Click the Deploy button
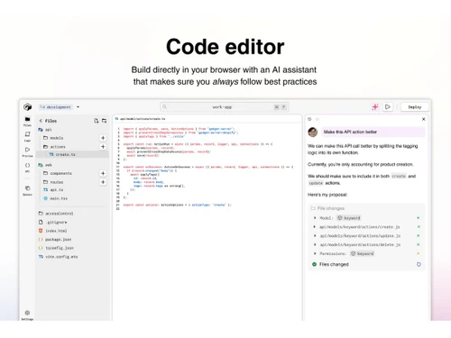The height and width of the screenshot is (338, 451). click(x=415, y=107)
